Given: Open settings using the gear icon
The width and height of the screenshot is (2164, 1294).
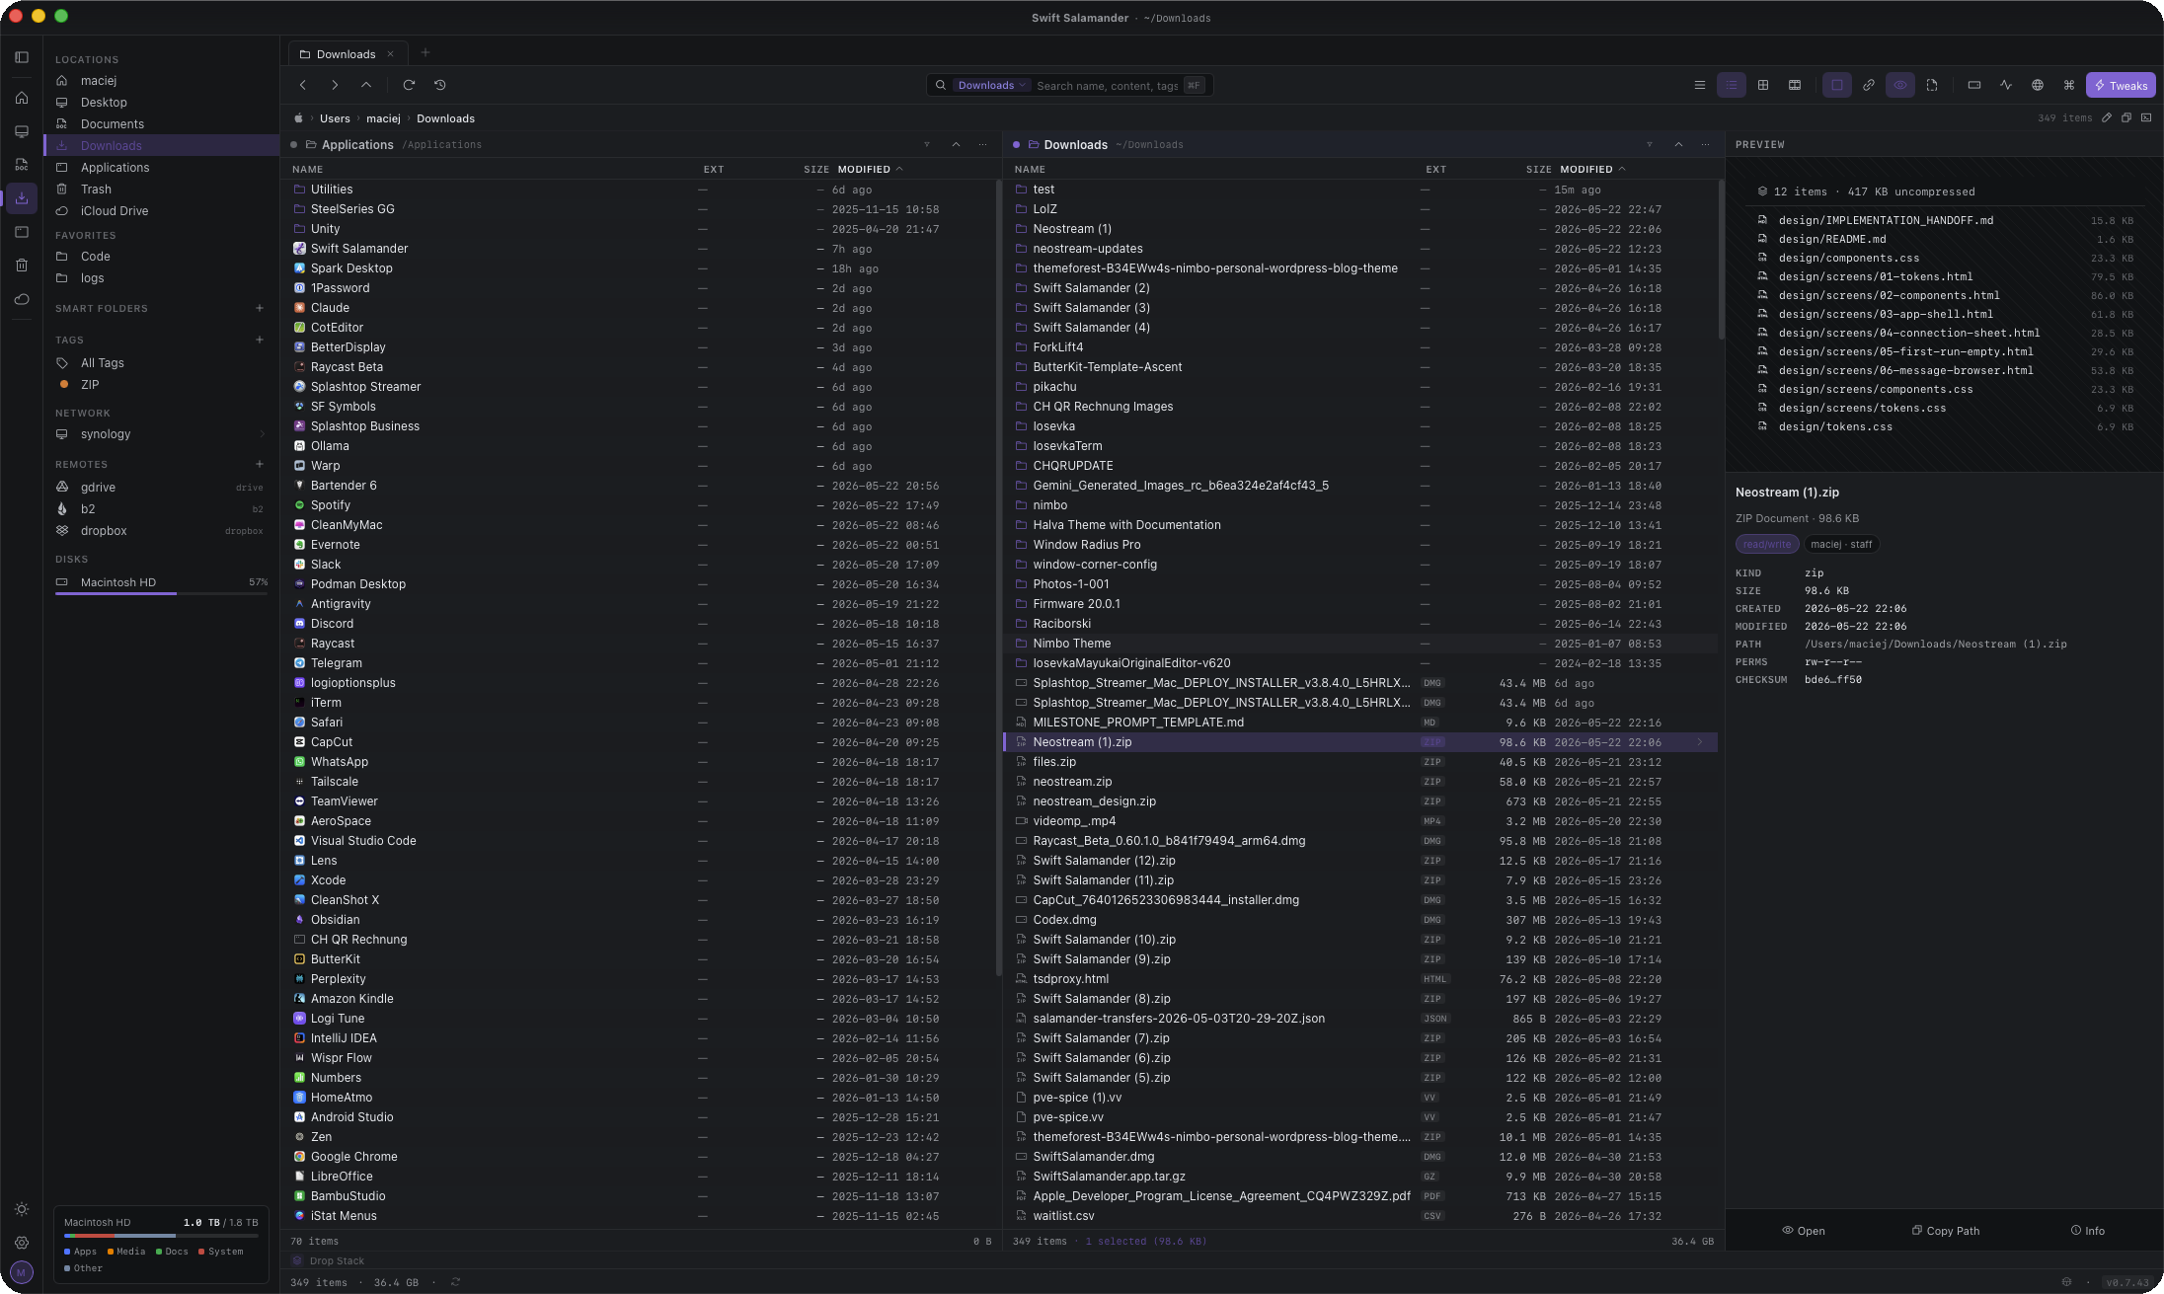Looking at the screenshot, I should (x=22, y=1243).
